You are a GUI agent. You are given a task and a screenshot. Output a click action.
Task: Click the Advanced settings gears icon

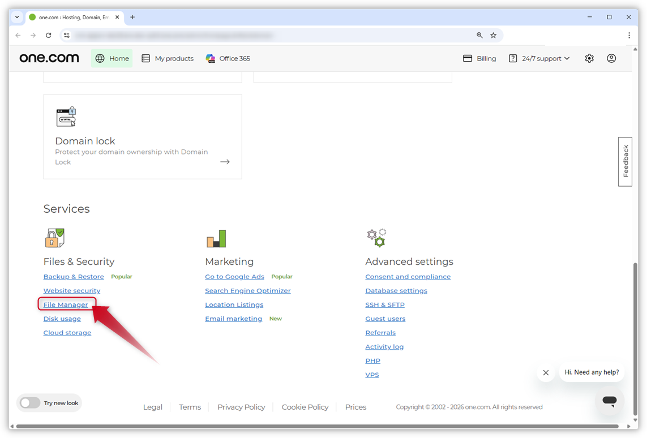pyautogui.click(x=376, y=238)
